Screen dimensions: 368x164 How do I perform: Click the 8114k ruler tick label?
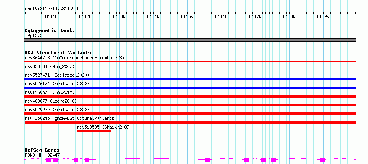[x=153, y=16]
